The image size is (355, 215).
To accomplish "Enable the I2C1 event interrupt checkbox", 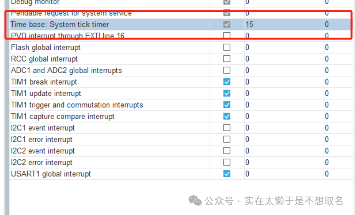I will (x=227, y=128).
